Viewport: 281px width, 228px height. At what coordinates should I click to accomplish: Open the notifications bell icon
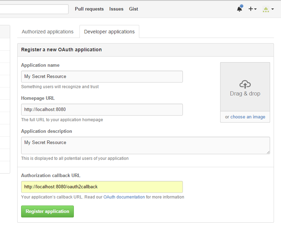[240, 9]
